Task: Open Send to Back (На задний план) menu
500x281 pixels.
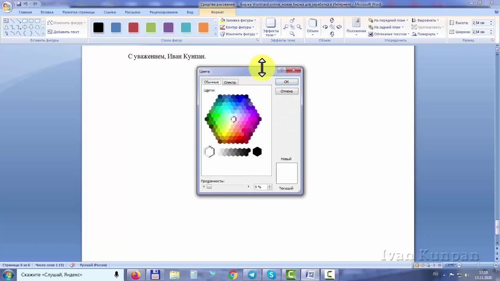Action: click(x=386, y=27)
